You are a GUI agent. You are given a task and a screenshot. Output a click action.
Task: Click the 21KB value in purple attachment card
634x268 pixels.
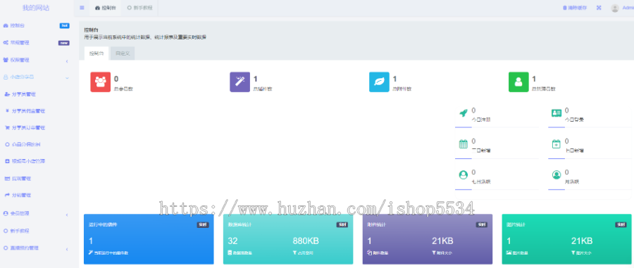point(442,241)
